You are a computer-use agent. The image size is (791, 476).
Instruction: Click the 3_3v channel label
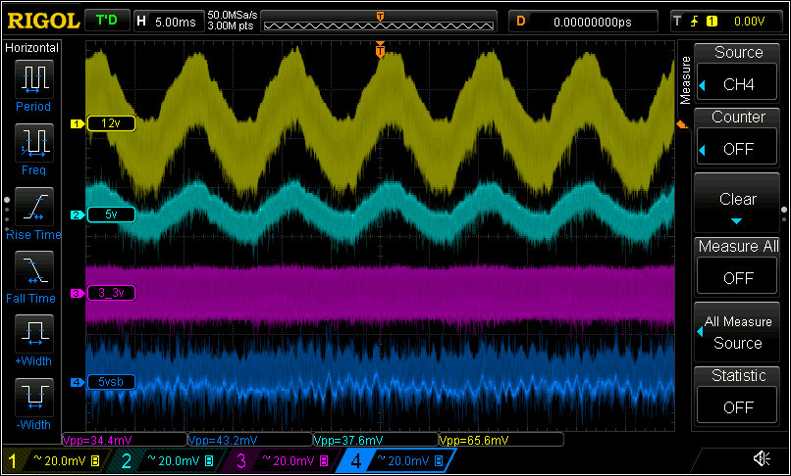coord(112,293)
